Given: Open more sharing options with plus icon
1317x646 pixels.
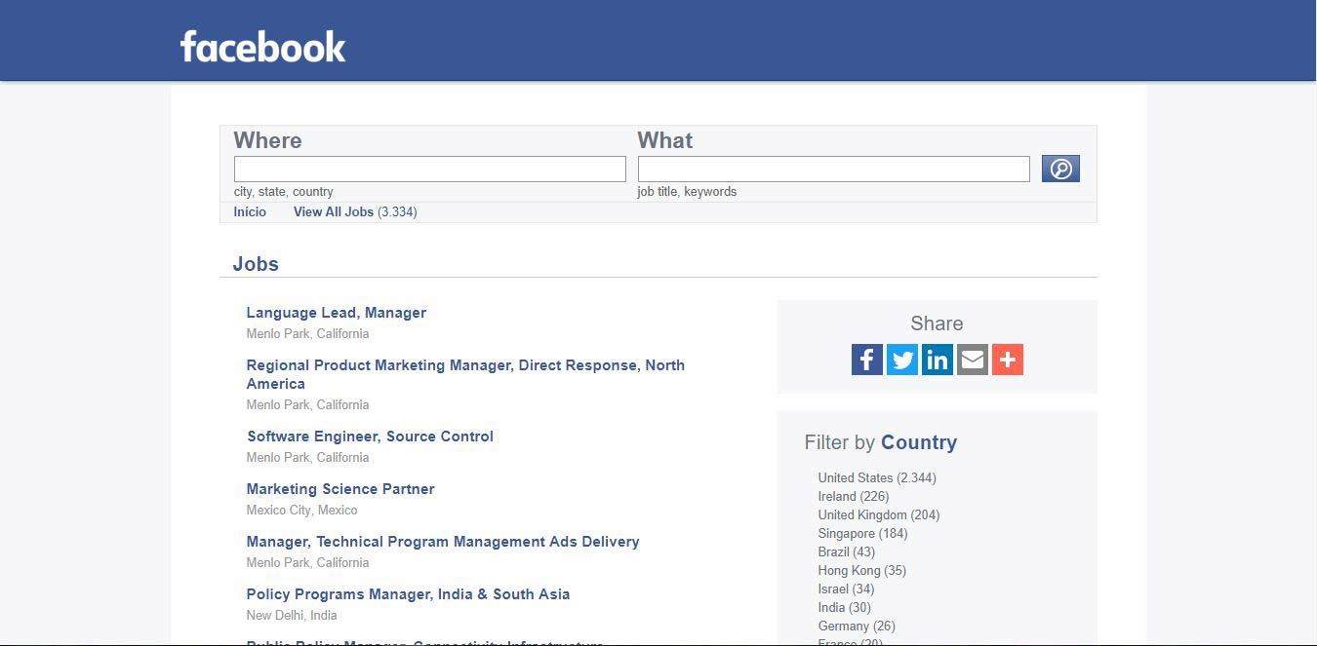Looking at the screenshot, I should coord(1007,360).
